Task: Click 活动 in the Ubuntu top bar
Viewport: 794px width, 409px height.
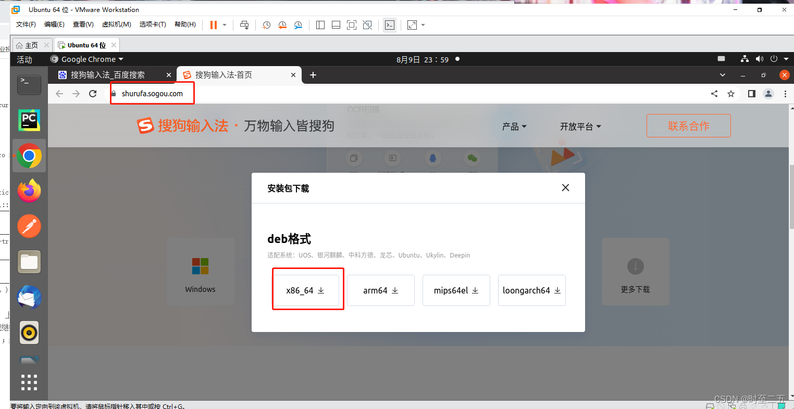Action: pyautogui.click(x=24, y=59)
